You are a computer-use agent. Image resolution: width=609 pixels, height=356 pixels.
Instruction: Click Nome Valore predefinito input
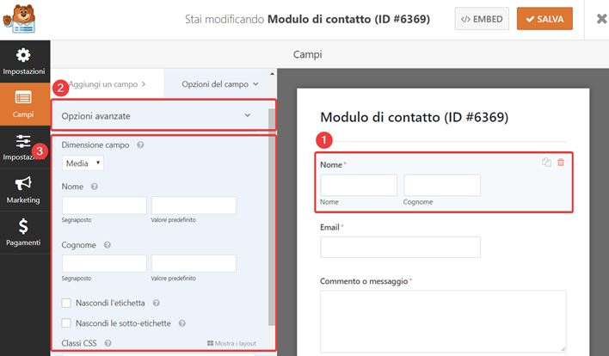pos(194,205)
